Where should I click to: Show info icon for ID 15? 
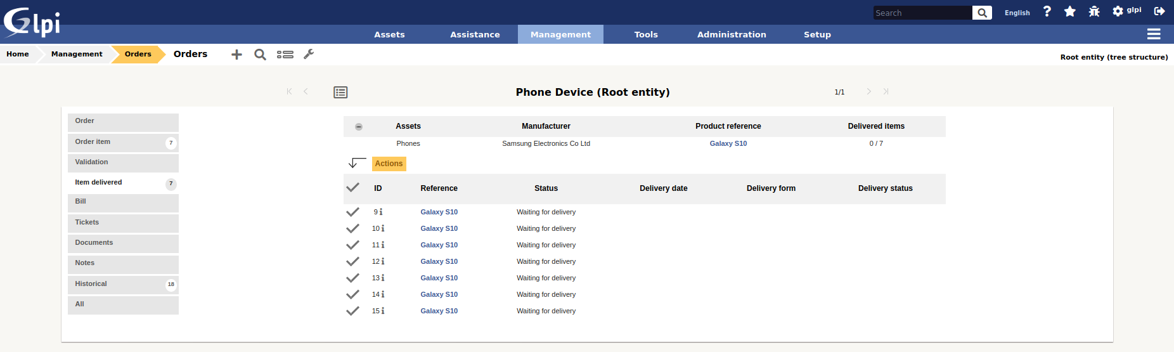(x=383, y=311)
